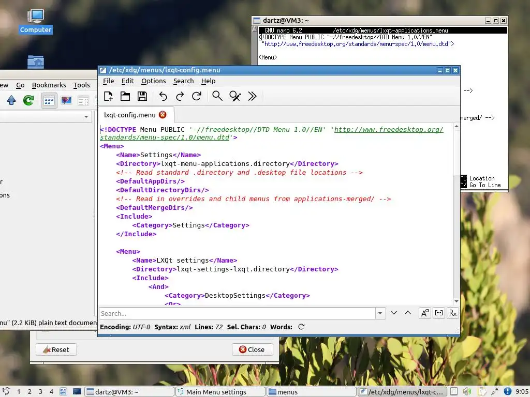Toggle Regular Expression search option
This screenshot has height=397, width=530.
[452, 313]
